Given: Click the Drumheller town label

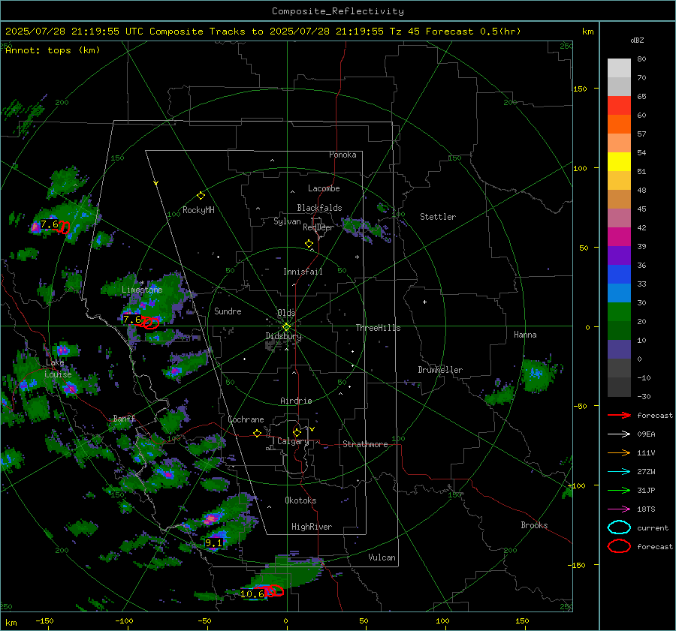Looking at the screenshot, I should [x=440, y=370].
